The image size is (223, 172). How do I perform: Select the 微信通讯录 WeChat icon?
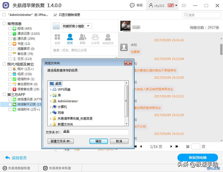(14, 99)
